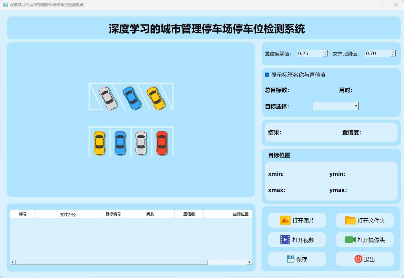Click the table's horizontal scrollbar left arrow
The height and width of the screenshot is (278, 404).
pos(13,262)
